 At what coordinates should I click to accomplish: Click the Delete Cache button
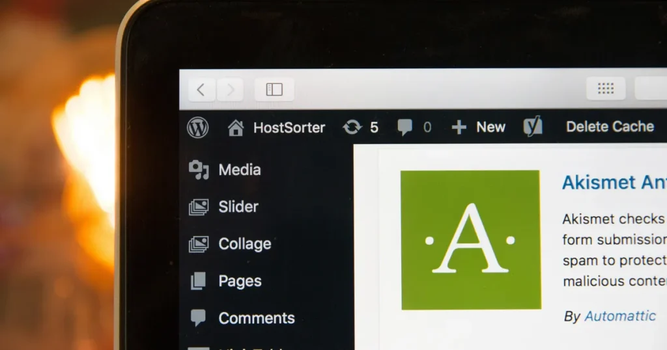[610, 127]
